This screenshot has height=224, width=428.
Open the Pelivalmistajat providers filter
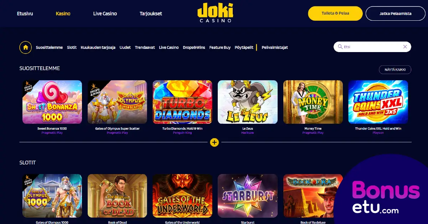tap(275, 47)
